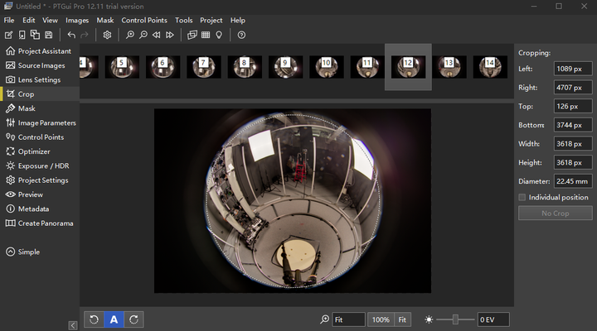The image size is (597, 331).
Task: Select image thumbnail number 9
Action: [x=284, y=65]
